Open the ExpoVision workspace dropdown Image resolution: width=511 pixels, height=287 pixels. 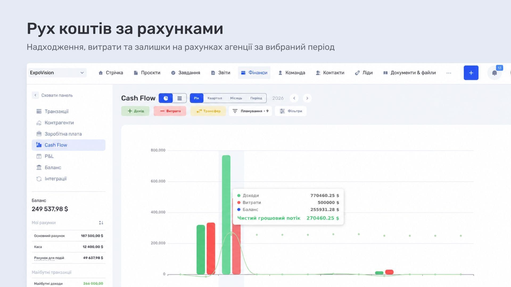point(57,73)
